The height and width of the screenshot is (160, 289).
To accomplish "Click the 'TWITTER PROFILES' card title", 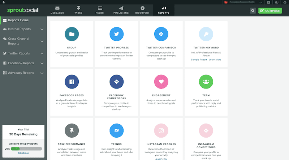I will 116,48.
